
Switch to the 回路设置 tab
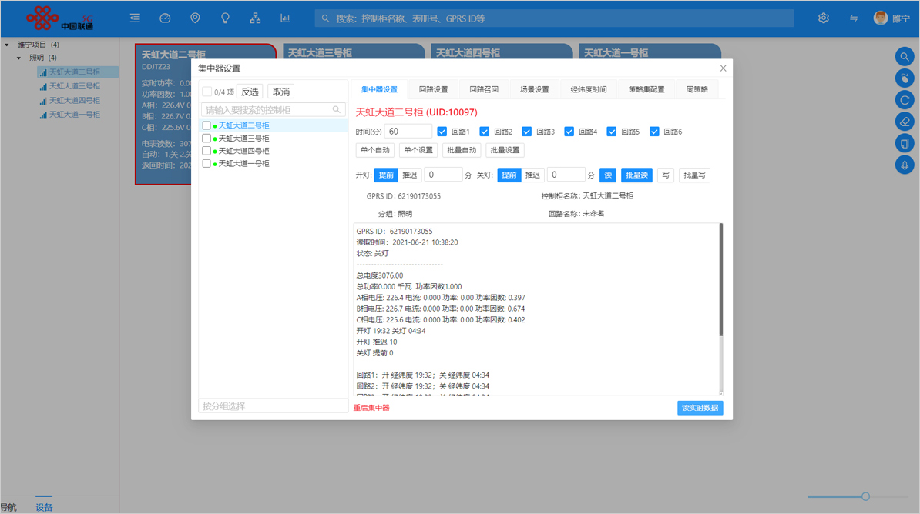[x=433, y=89]
